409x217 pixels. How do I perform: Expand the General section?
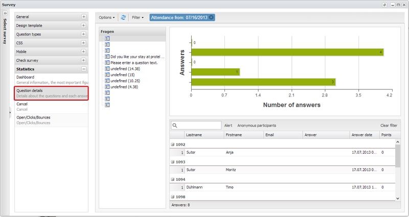pyautogui.click(x=83, y=17)
